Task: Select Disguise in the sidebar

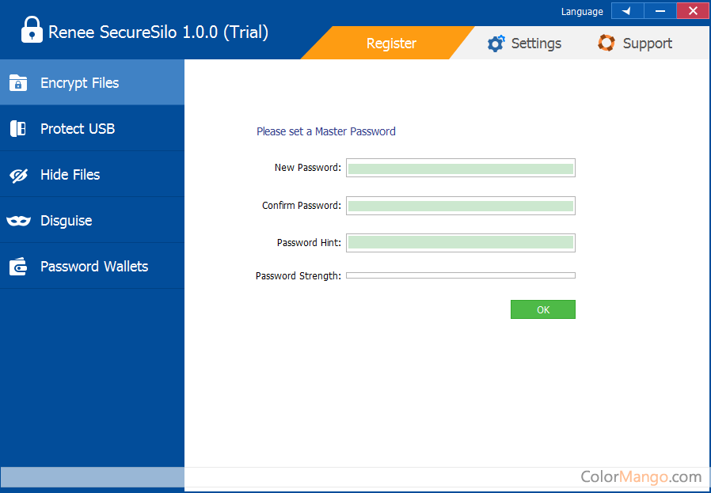Action: tap(92, 220)
